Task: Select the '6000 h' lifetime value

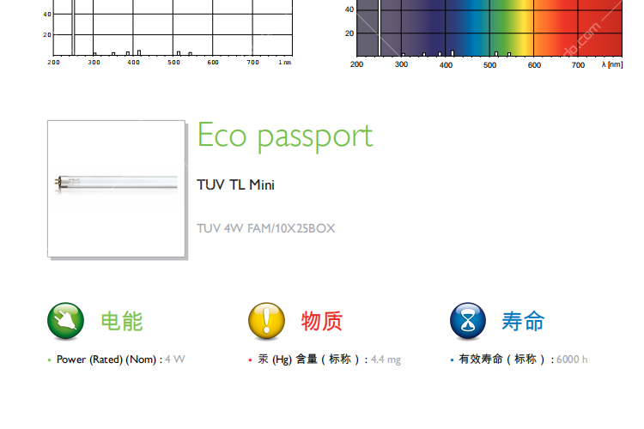Action: (572, 360)
